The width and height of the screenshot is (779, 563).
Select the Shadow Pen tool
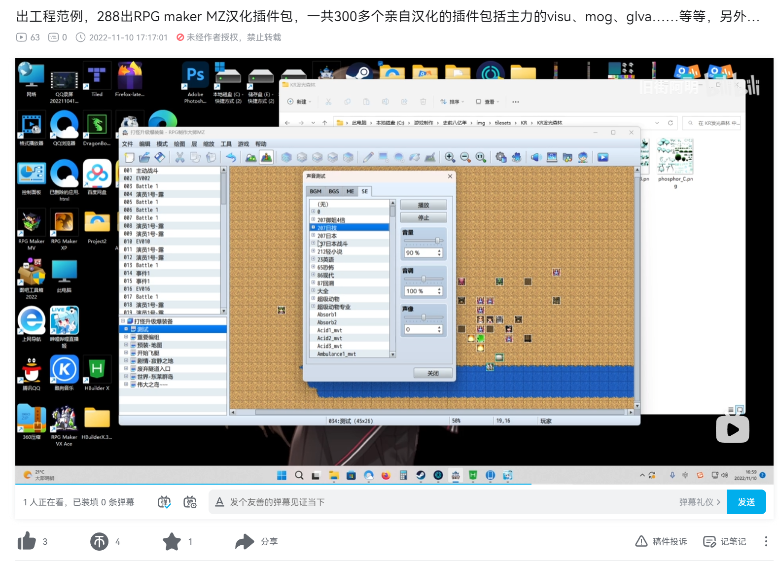(x=430, y=157)
